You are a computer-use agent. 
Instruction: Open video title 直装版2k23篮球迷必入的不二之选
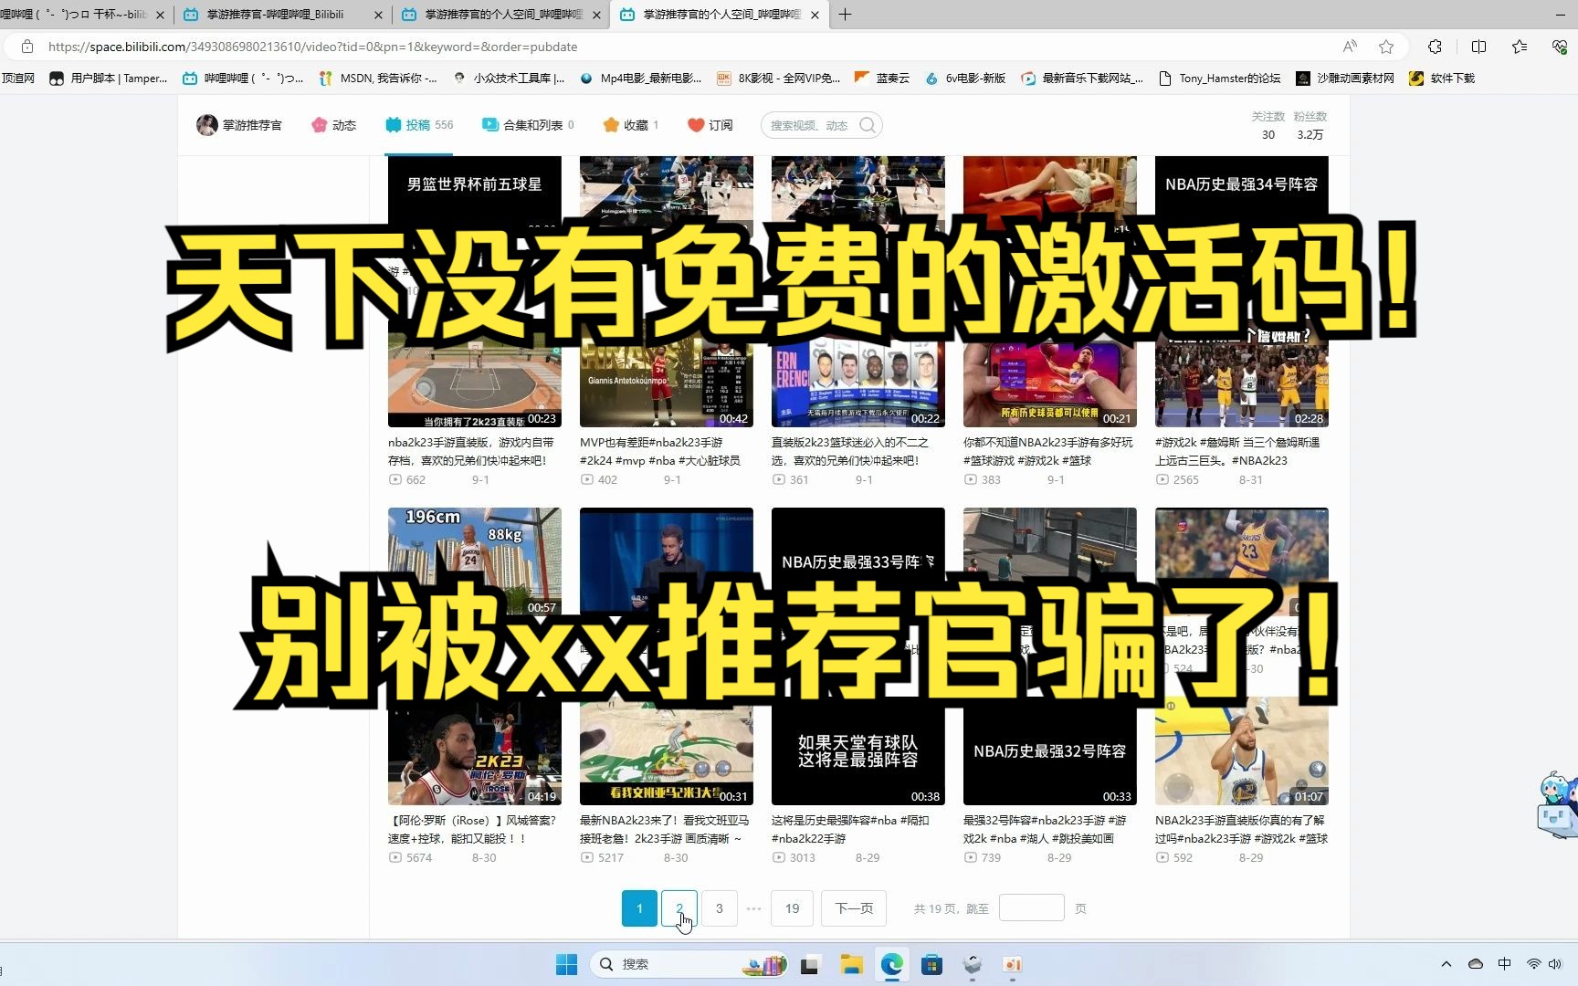click(850, 451)
